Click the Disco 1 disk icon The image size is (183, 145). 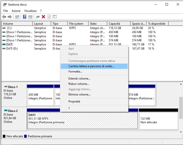click(6, 86)
